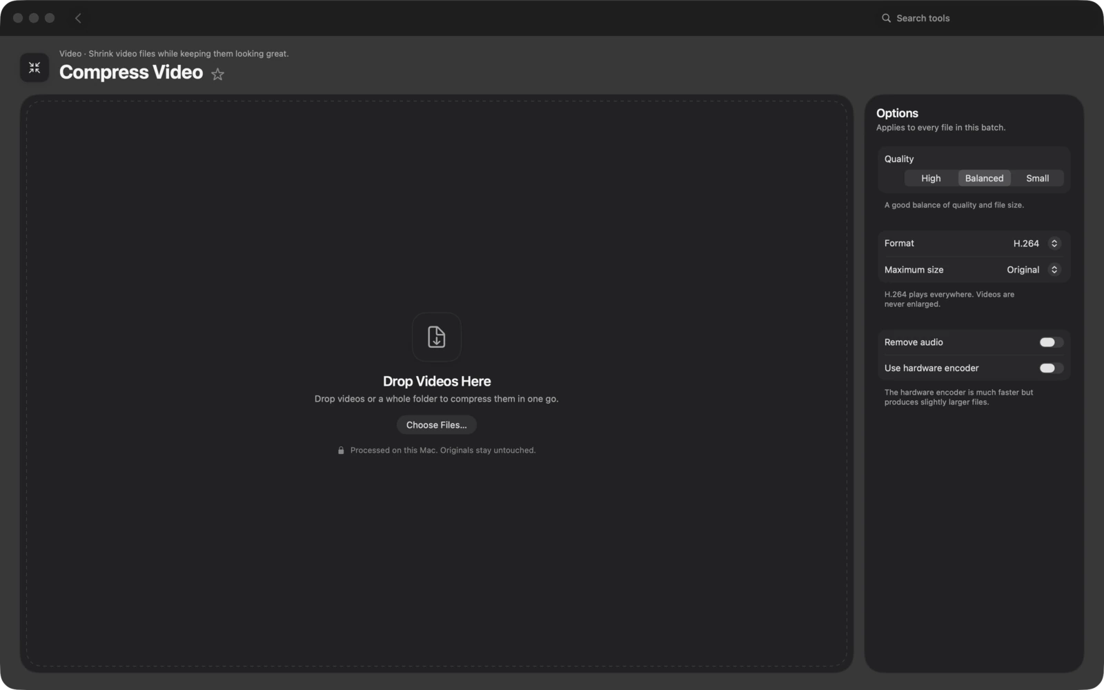Click the drop folder instruction text
The width and height of the screenshot is (1104, 690).
click(437, 399)
